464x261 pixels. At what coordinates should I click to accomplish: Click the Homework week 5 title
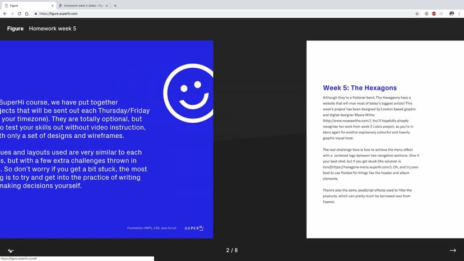[x=53, y=29]
